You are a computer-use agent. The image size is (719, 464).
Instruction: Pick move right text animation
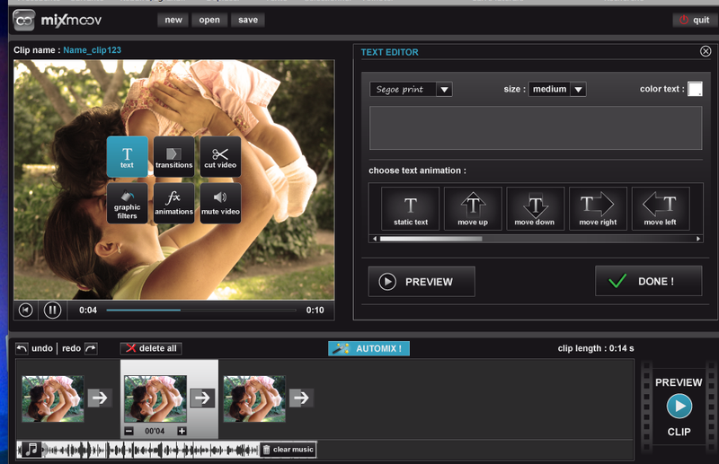(598, 208)
